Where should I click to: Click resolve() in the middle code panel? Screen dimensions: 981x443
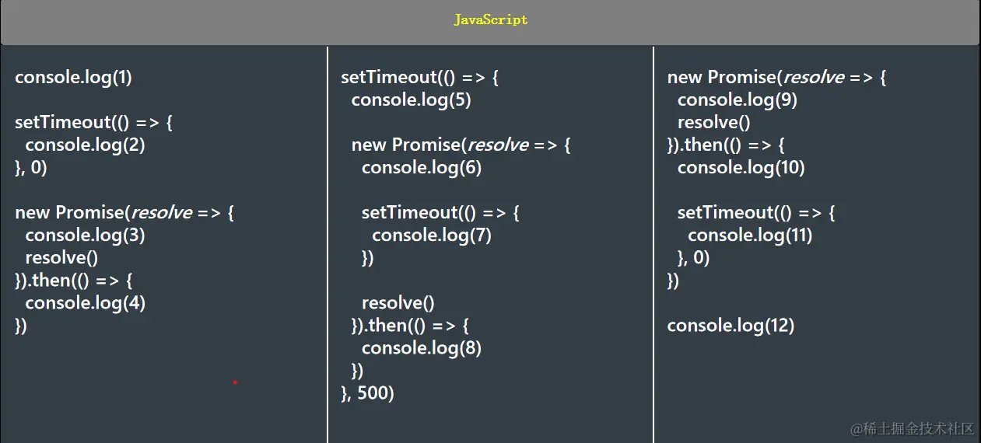point(398,302)
